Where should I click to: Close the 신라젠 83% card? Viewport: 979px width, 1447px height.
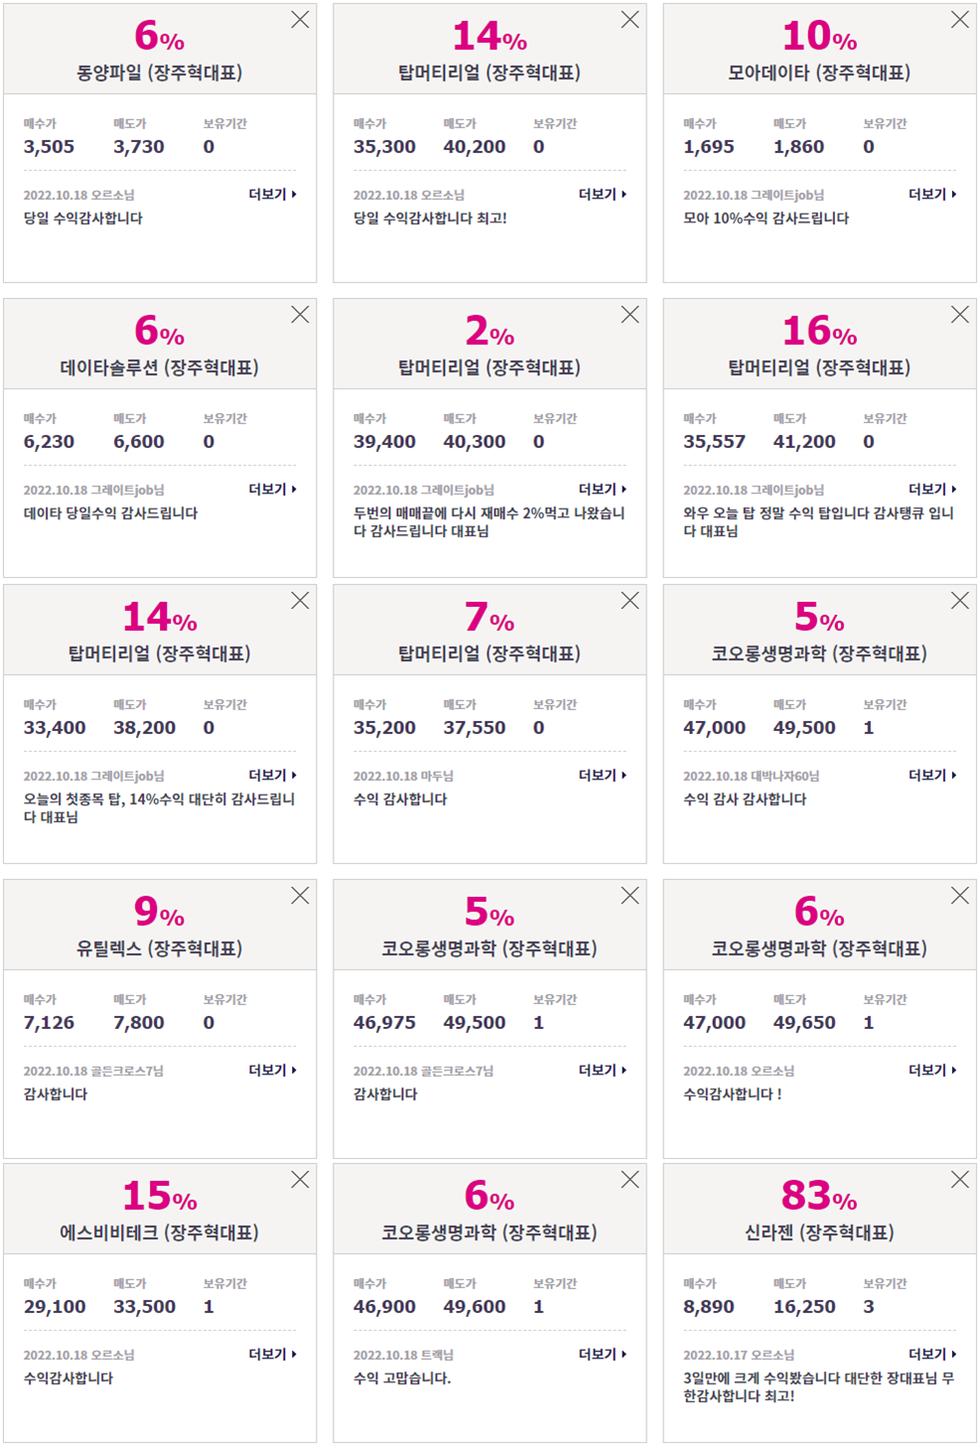(x=959, y=1180)
